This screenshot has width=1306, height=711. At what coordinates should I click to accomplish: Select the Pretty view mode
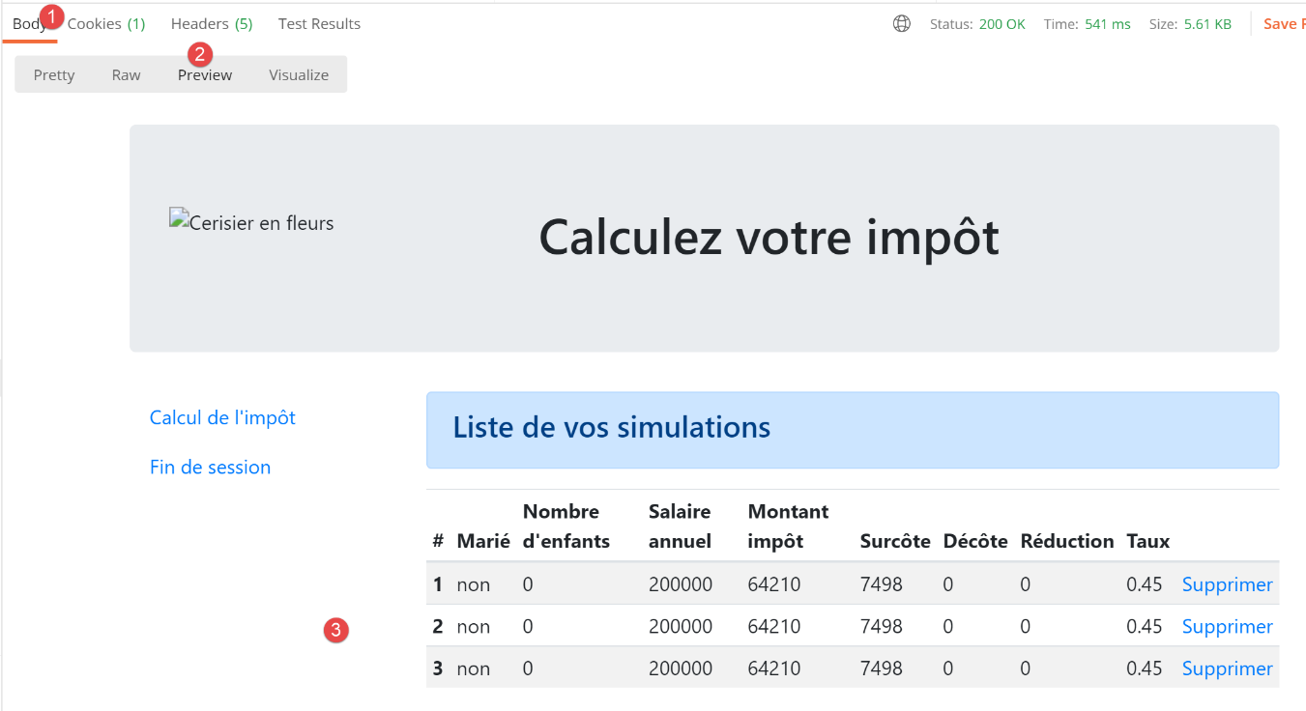click(x=54, y=75)
